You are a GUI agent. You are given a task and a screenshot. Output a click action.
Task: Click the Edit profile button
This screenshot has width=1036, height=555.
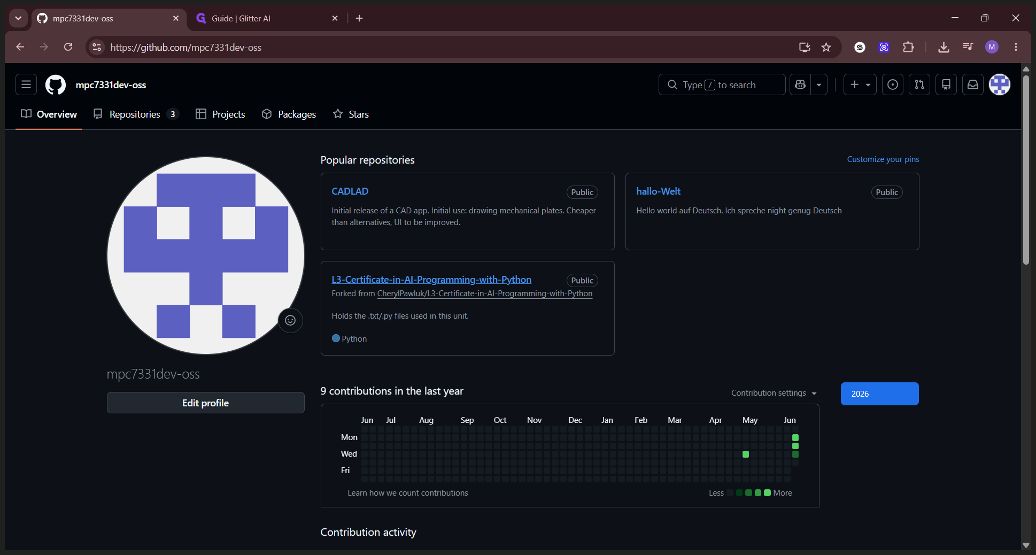pos(206,403)
